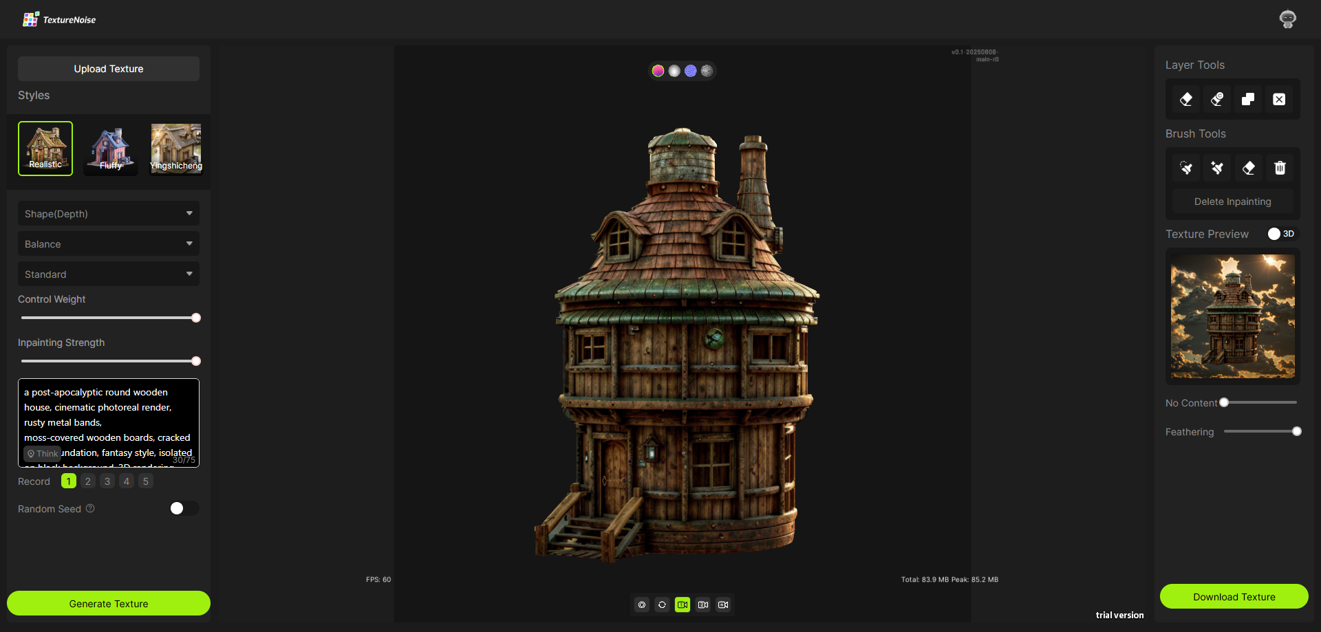Screen dimensions: 1321x632
Task: Click into the texture prompt text box
Action: coord(109,423)
